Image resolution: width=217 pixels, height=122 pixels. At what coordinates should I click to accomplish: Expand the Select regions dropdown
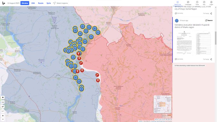pyautogui.click(x=61, y=3)
